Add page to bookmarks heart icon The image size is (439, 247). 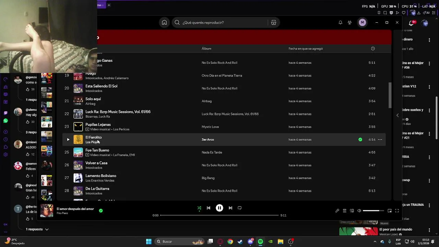404,13
